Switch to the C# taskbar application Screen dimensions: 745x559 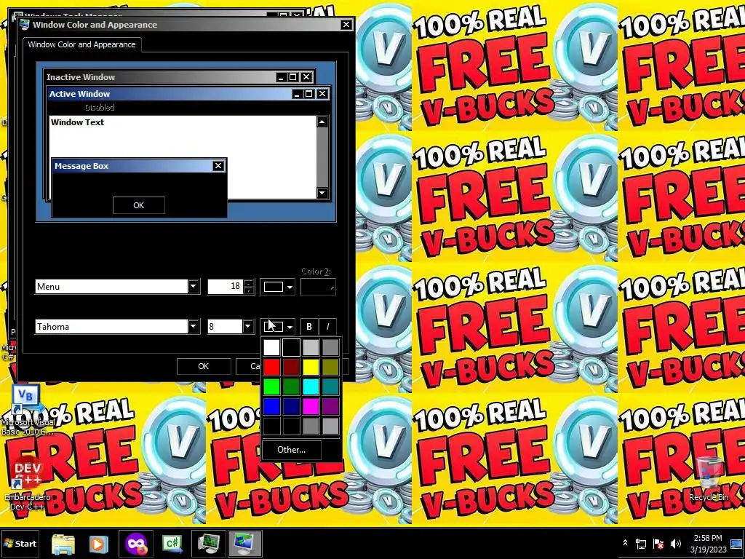(x=172, y=543)
